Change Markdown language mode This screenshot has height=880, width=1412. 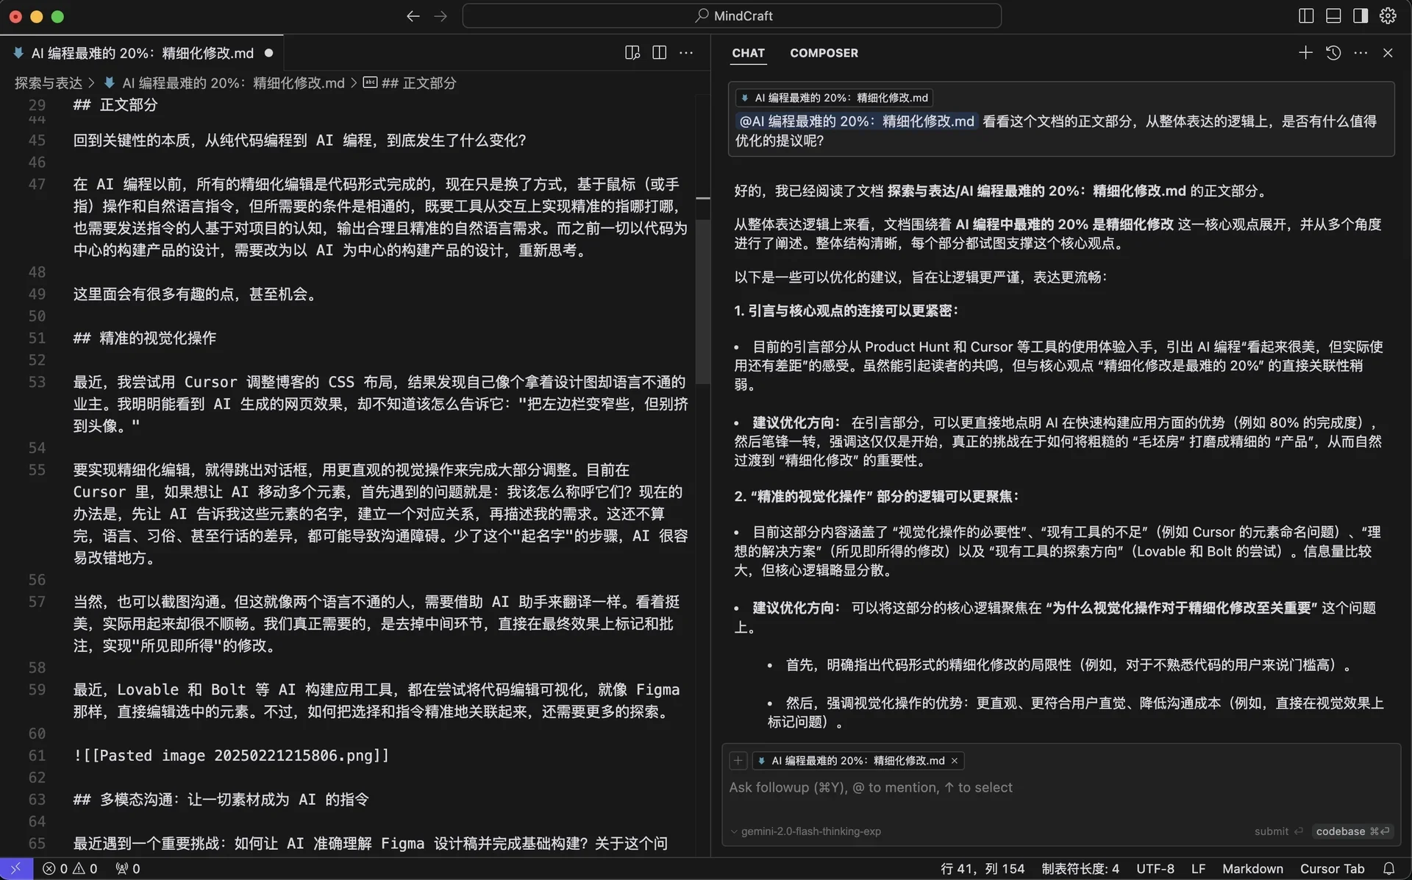tap(1252, 869)
